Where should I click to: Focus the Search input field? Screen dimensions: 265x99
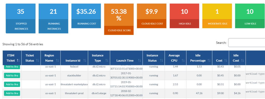tap(247, 43)
